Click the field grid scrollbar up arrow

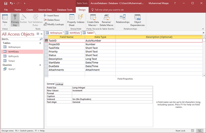(204, 37)
